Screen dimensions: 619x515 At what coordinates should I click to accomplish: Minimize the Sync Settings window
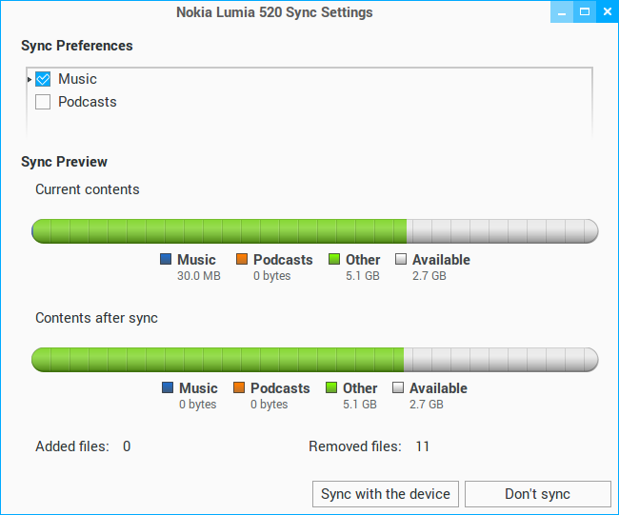(562, 11)
